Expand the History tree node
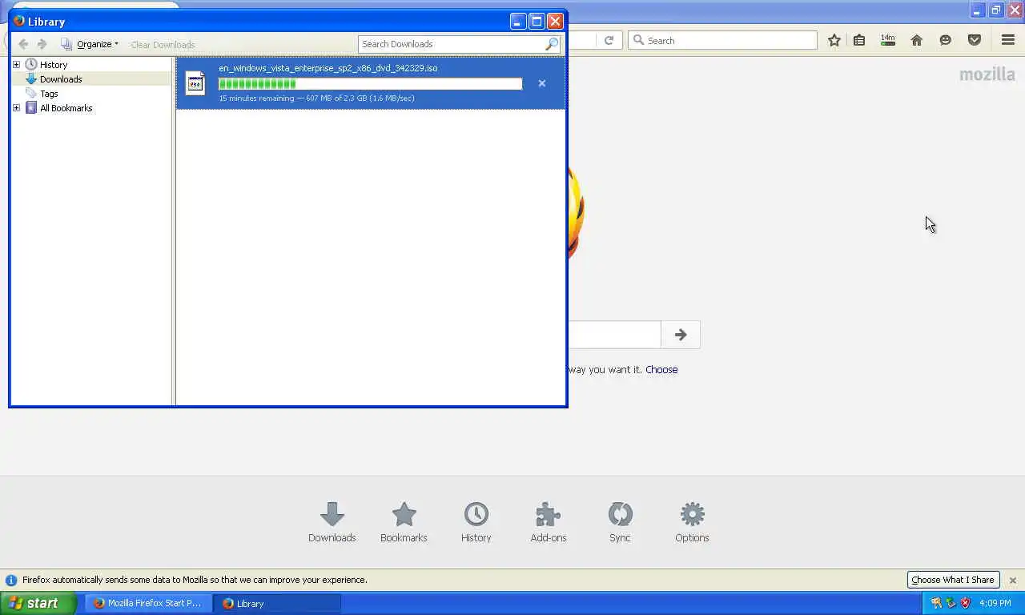 coord(16,64)
